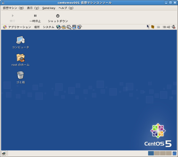This screenshot has height=157, width=178.
Task: Launch the web browser globe icon
Action: 58,27
